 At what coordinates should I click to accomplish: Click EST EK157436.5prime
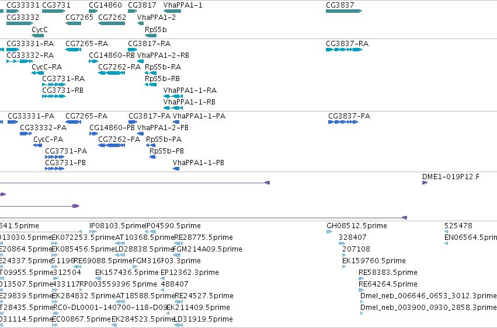tap(98, 278)
